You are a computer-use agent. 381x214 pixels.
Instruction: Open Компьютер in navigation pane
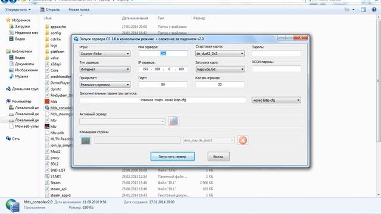point(19,101)
